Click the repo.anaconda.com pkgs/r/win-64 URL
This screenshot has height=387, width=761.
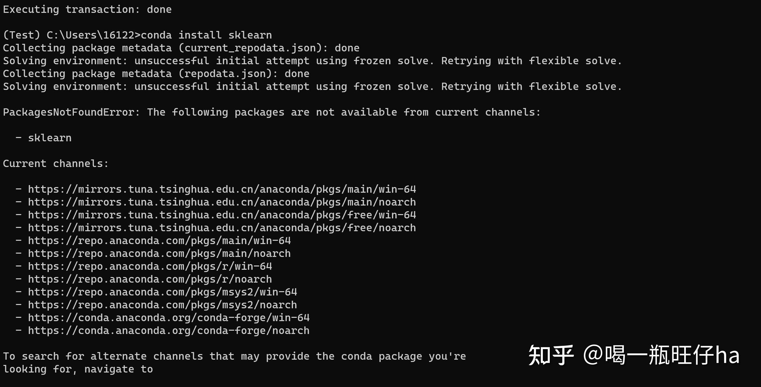tap(150, 266)
